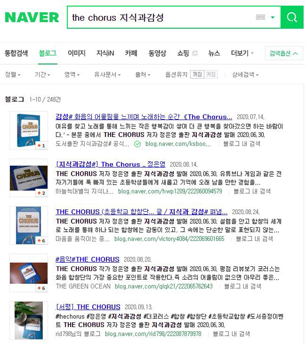The width and height of the screenshot is (305, 344).
Task: Collapse the 검색옵션 panel
Action: pyautogui.click(x=284, y=53)
